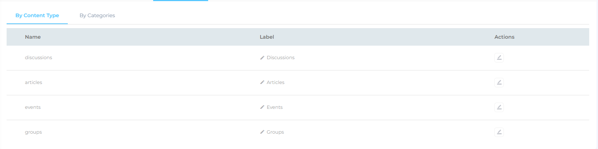The height and width of the screenshot is (149, 598).
Task: Select the By Content Type tab
Action: [x=37, y=15]
